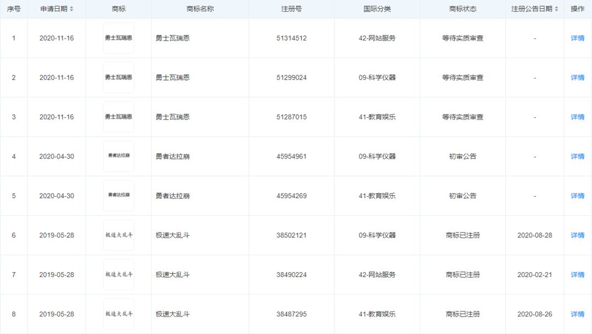Click the 序号 column header

14,9
